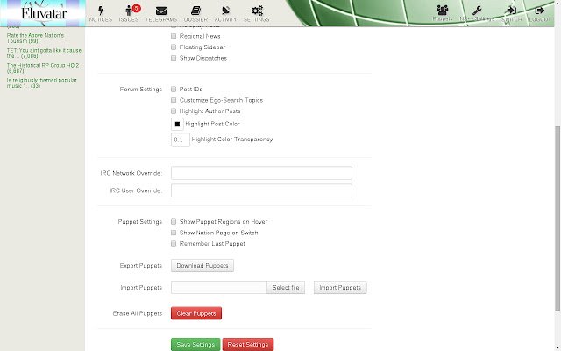The image size is (561, 351).
Task: Enable Customize Ego-Search Topics checkbox
Action: point(174,100)
